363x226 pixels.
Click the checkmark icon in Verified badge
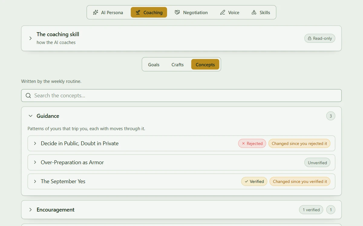point(247,181)
